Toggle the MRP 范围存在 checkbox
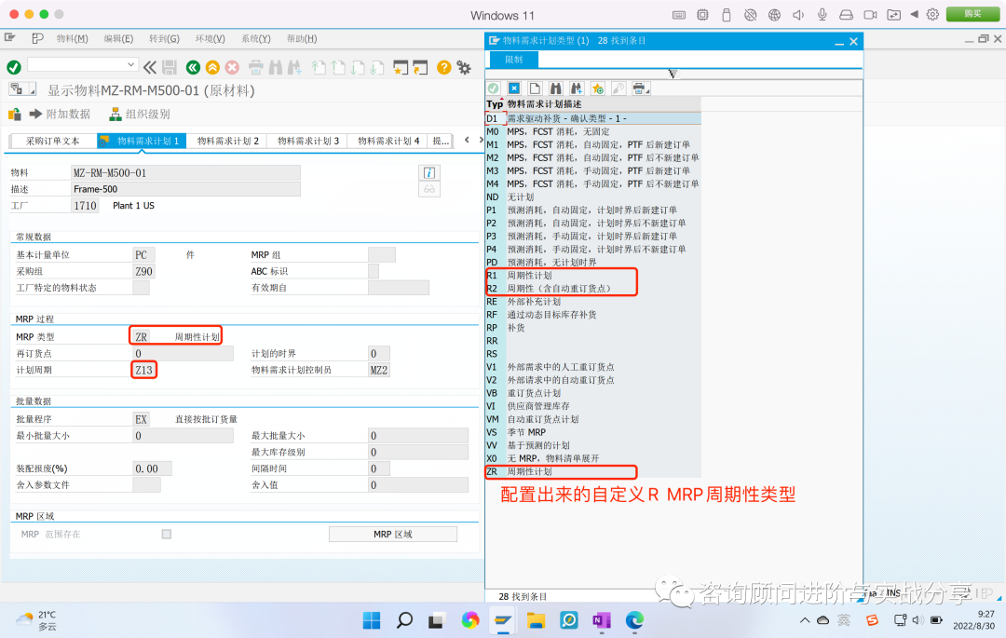Image resolution: width=1006 pixels, height=638 pixels. pos(166,534)
